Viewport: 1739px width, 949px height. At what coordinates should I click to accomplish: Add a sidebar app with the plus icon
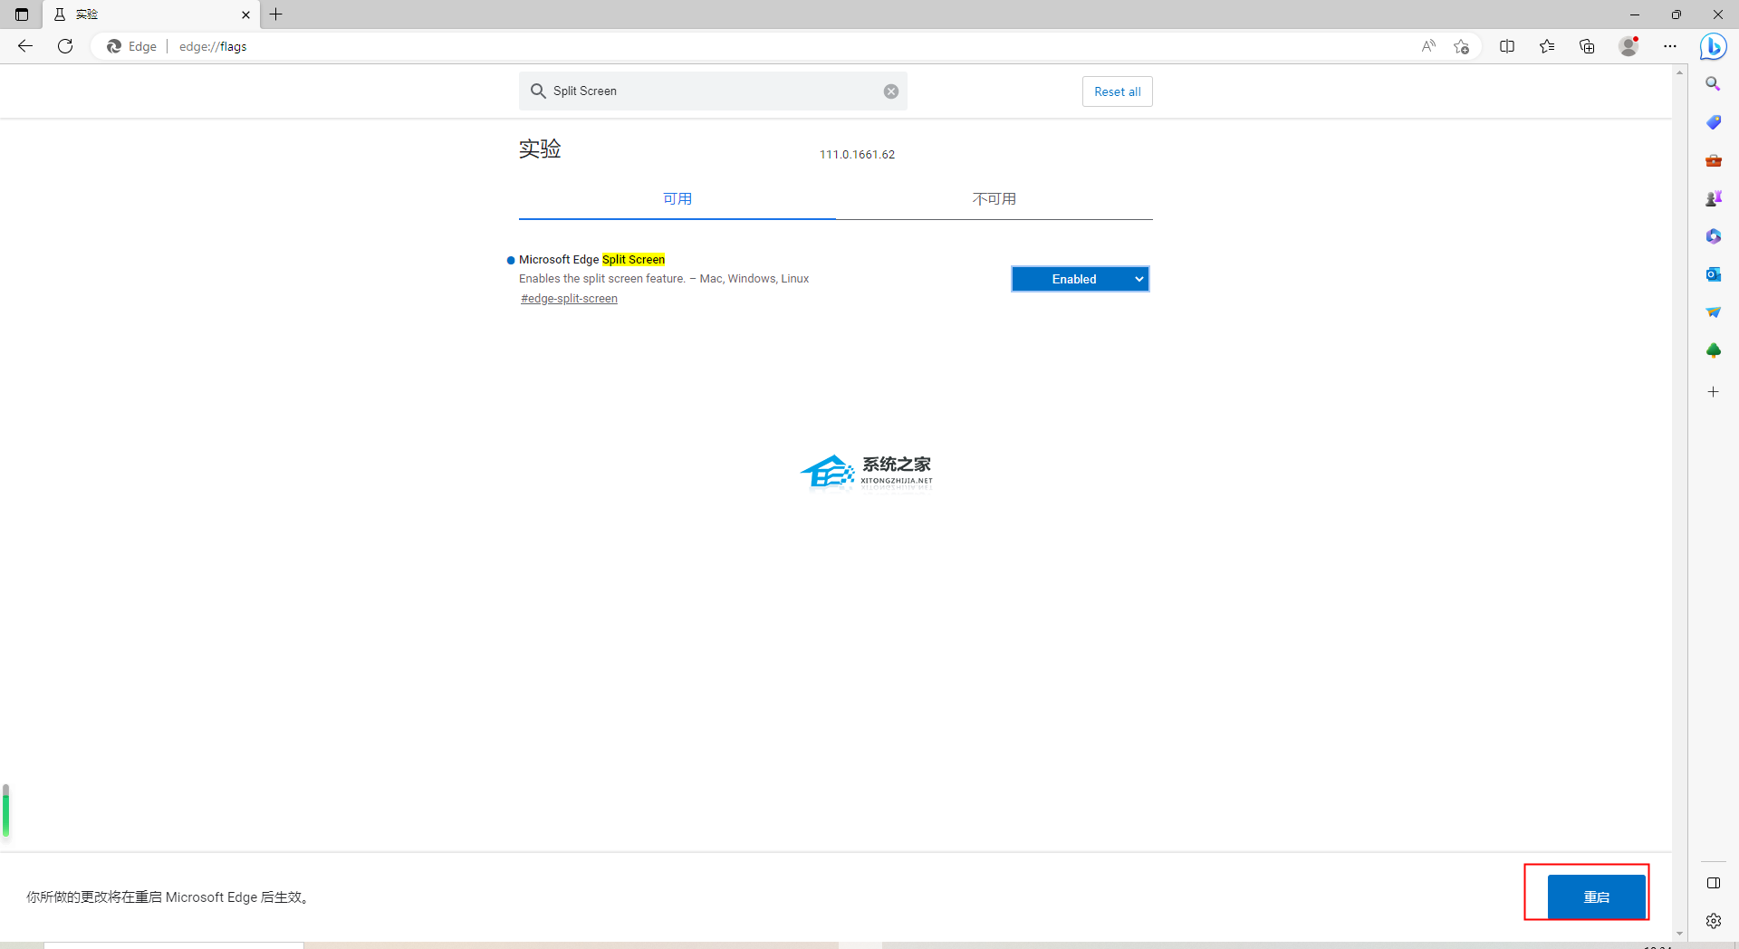(x=1713, y=392)
